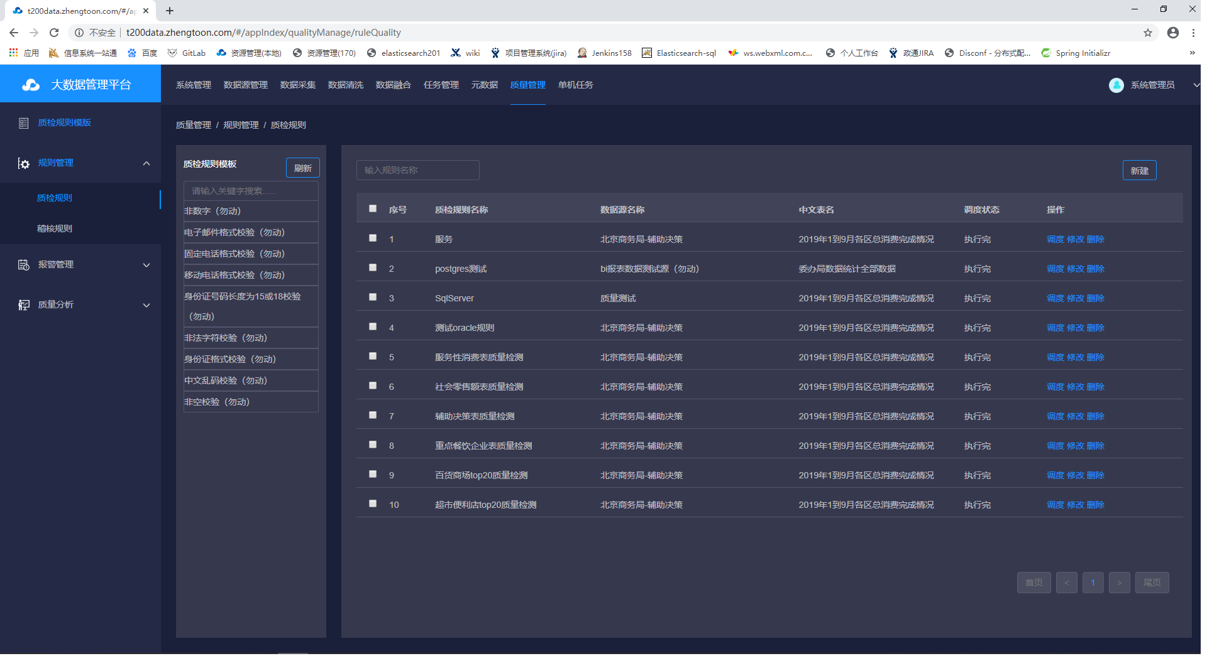Open the 数据源管理 top menu
This screenshot has width=1207, height=656.
tap(246, 85)
